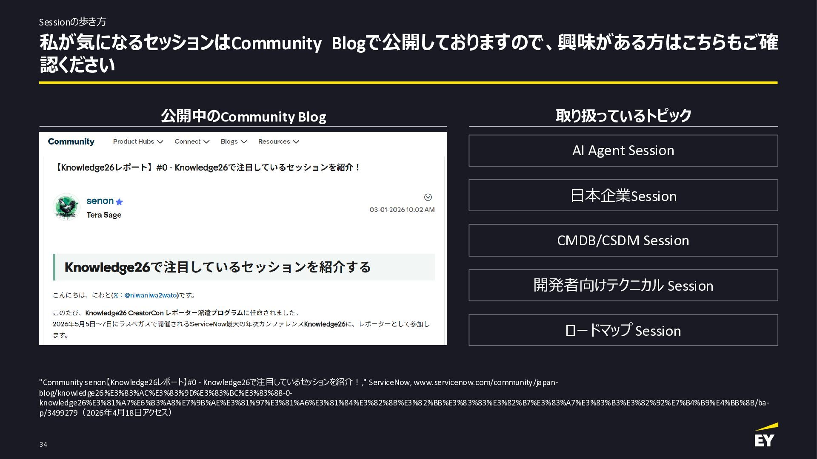This screenshot has height=459, width=817.
Task: Expand the Product Hubs dropdown
Action: (138, 142)
